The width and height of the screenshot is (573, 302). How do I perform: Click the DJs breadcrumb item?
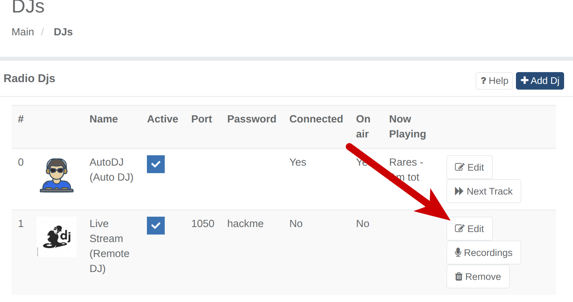[x=63, y=32]
